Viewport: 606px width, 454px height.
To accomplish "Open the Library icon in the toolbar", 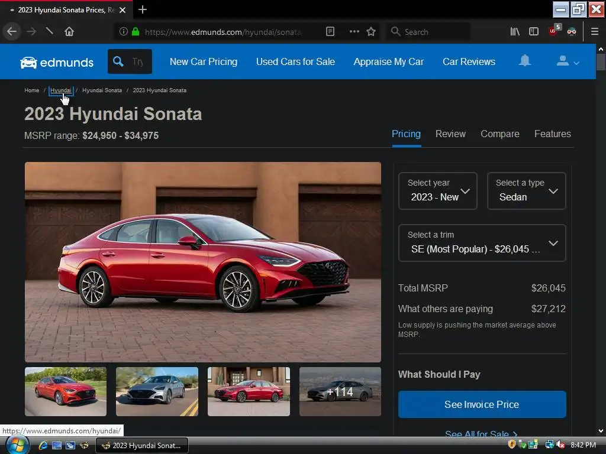I will tap(515, 31).
